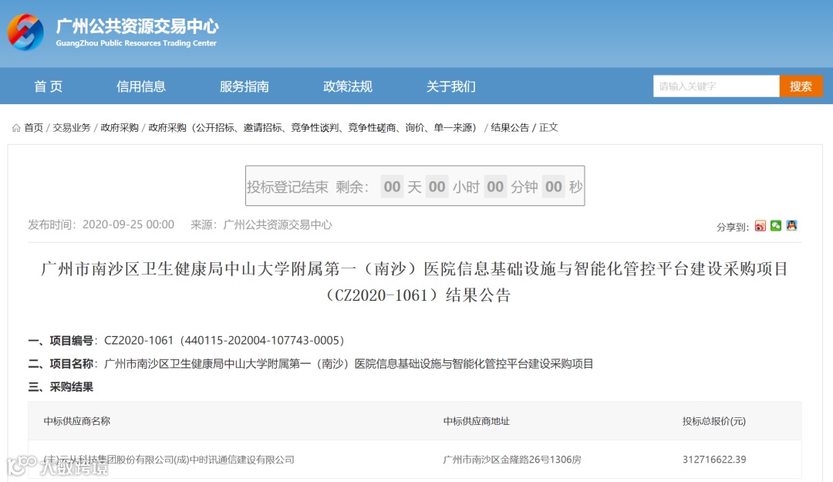Share to WeChat icon
This screenshot has width=833, height=482.
coord(776,226)
